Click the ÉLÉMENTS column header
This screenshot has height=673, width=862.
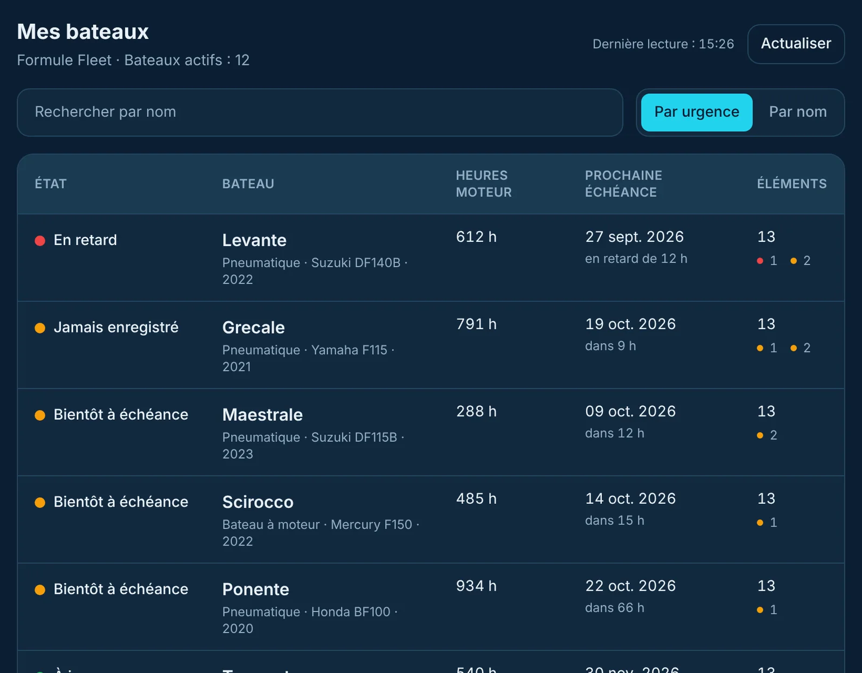[792, 184]
